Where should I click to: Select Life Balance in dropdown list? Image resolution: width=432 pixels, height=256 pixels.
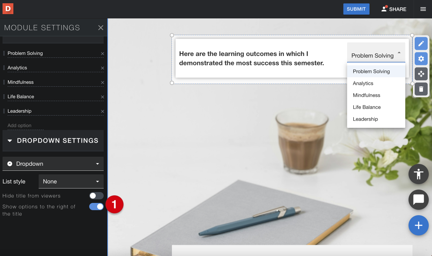pos(376,107)
